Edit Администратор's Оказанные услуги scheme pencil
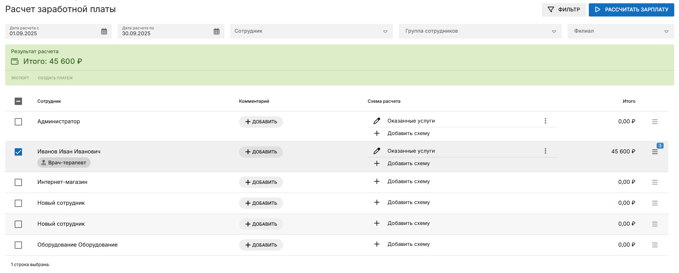This screenshot has width=679, height=273. point(377,121)
